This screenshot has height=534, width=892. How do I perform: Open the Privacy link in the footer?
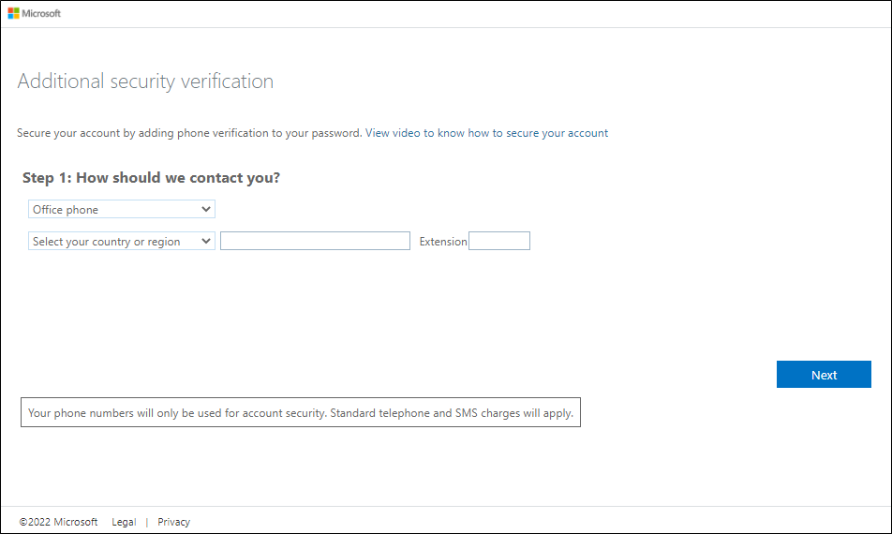(173, 522)
